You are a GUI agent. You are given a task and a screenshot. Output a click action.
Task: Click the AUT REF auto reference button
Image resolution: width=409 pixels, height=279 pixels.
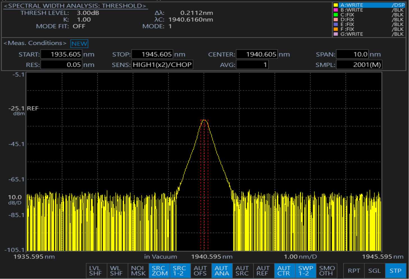click(263, 271)
